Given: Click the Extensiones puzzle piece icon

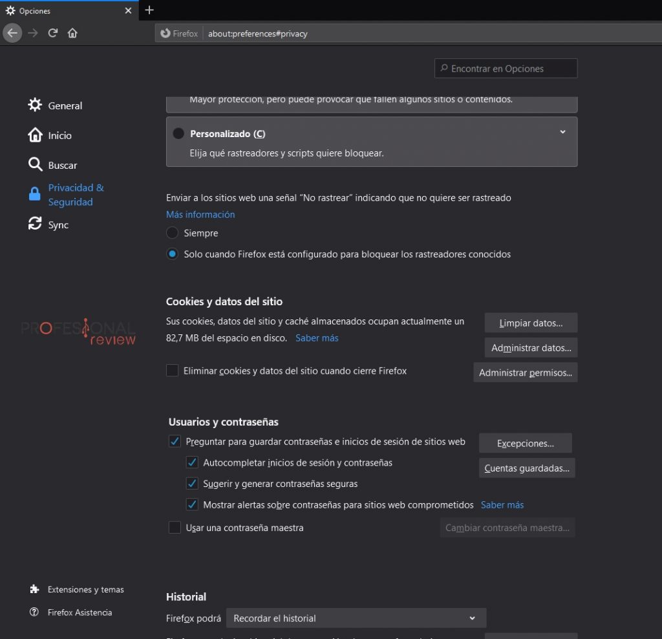Looking at the screenshot, I should coord(35,589).
